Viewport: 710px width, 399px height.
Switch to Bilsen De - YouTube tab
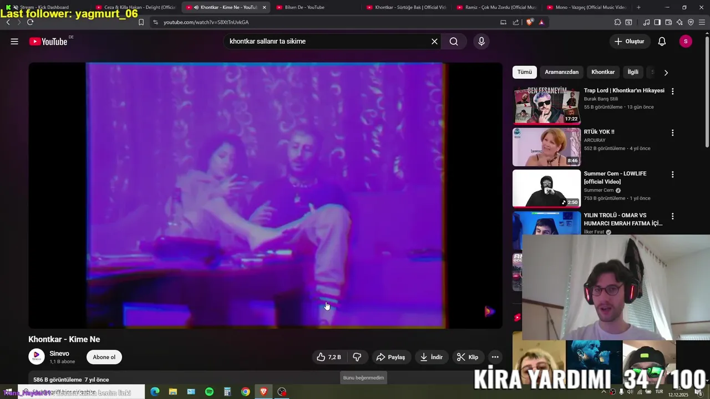(315, 7)
